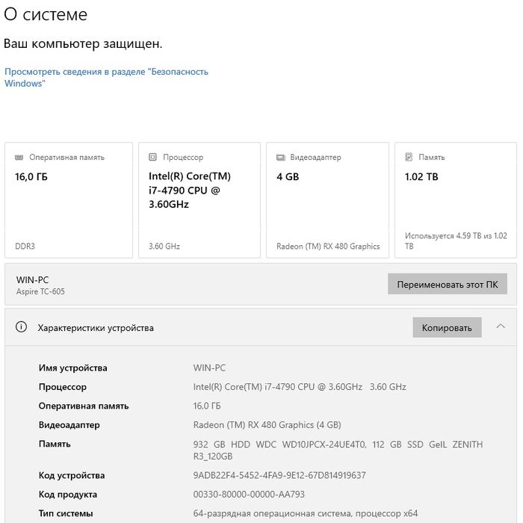Click the 'Тип системы' label
Viewport: 523px width, 523px height.
pyautogui.click(x=66, y=513)
